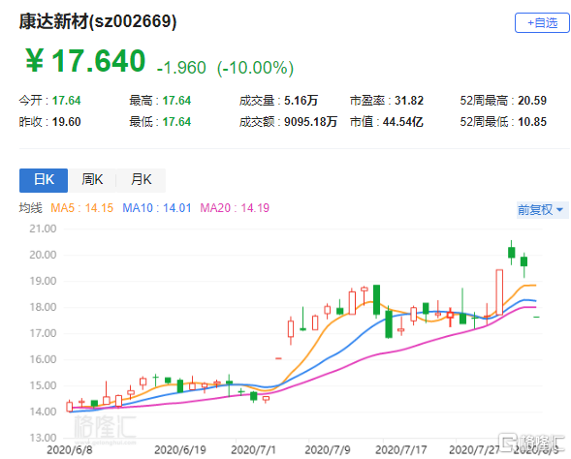The height and width of the screenshot is (459, 571).
Task: Click the 今开 value 17.64
Action: coord(66,101)
